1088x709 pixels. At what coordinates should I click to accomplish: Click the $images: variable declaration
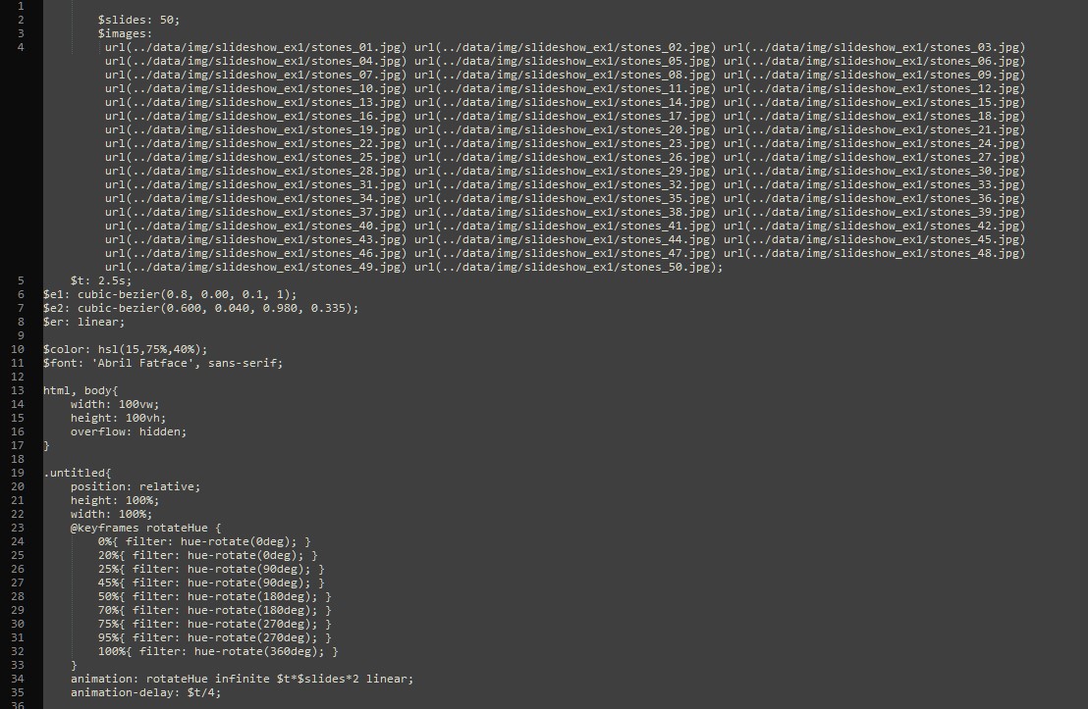point(125,33)
